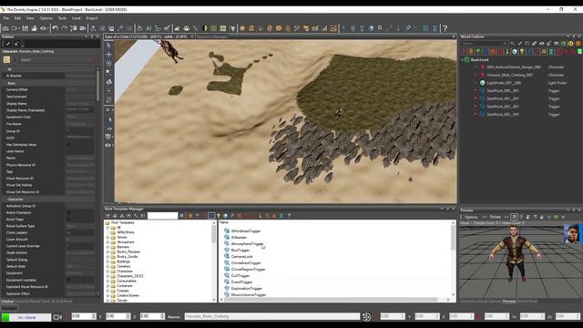
Task: Select CameraLock in template list
Action: (241, 256)
